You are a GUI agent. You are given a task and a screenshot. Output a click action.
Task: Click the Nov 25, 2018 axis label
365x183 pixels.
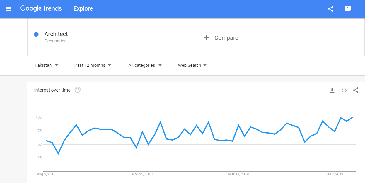click(x=142, y=174)
